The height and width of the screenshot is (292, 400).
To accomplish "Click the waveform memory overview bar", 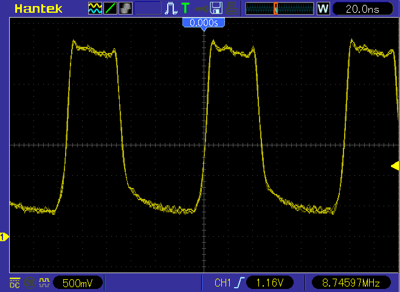I will (x=280, y=9).
